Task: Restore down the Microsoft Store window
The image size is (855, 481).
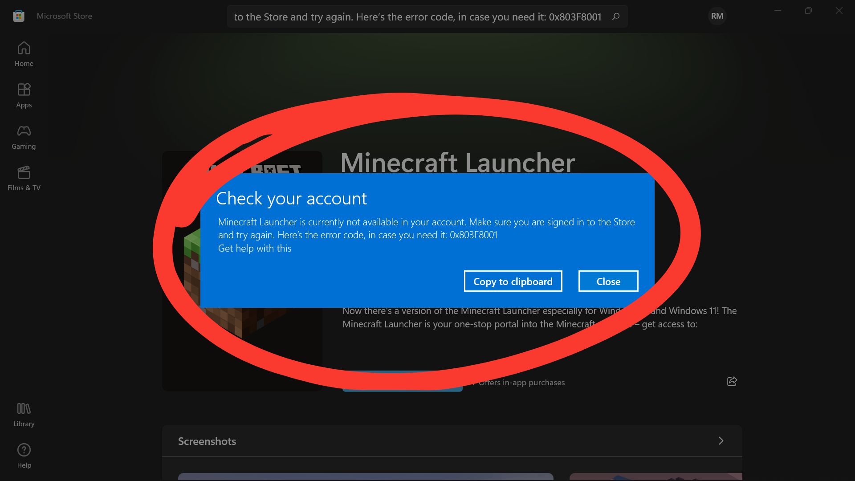Action: pos(808,10)
